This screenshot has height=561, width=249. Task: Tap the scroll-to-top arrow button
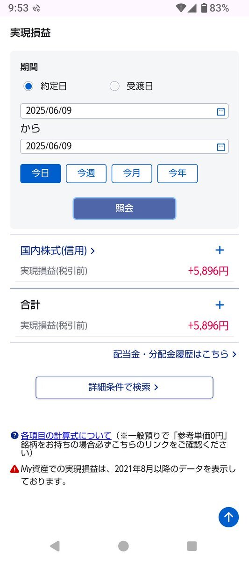click(228, 517)
